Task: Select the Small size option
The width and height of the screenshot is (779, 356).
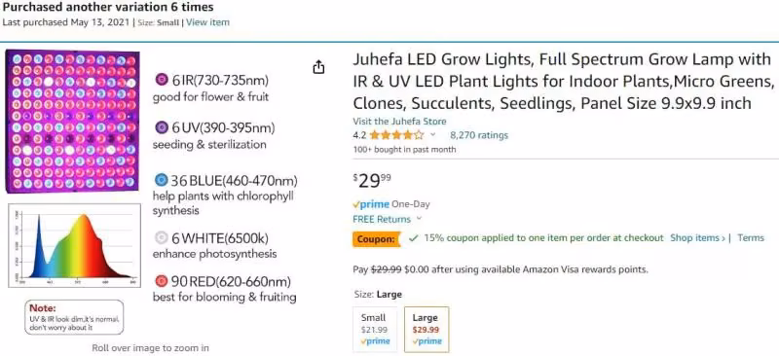Action: pos(374,329)
